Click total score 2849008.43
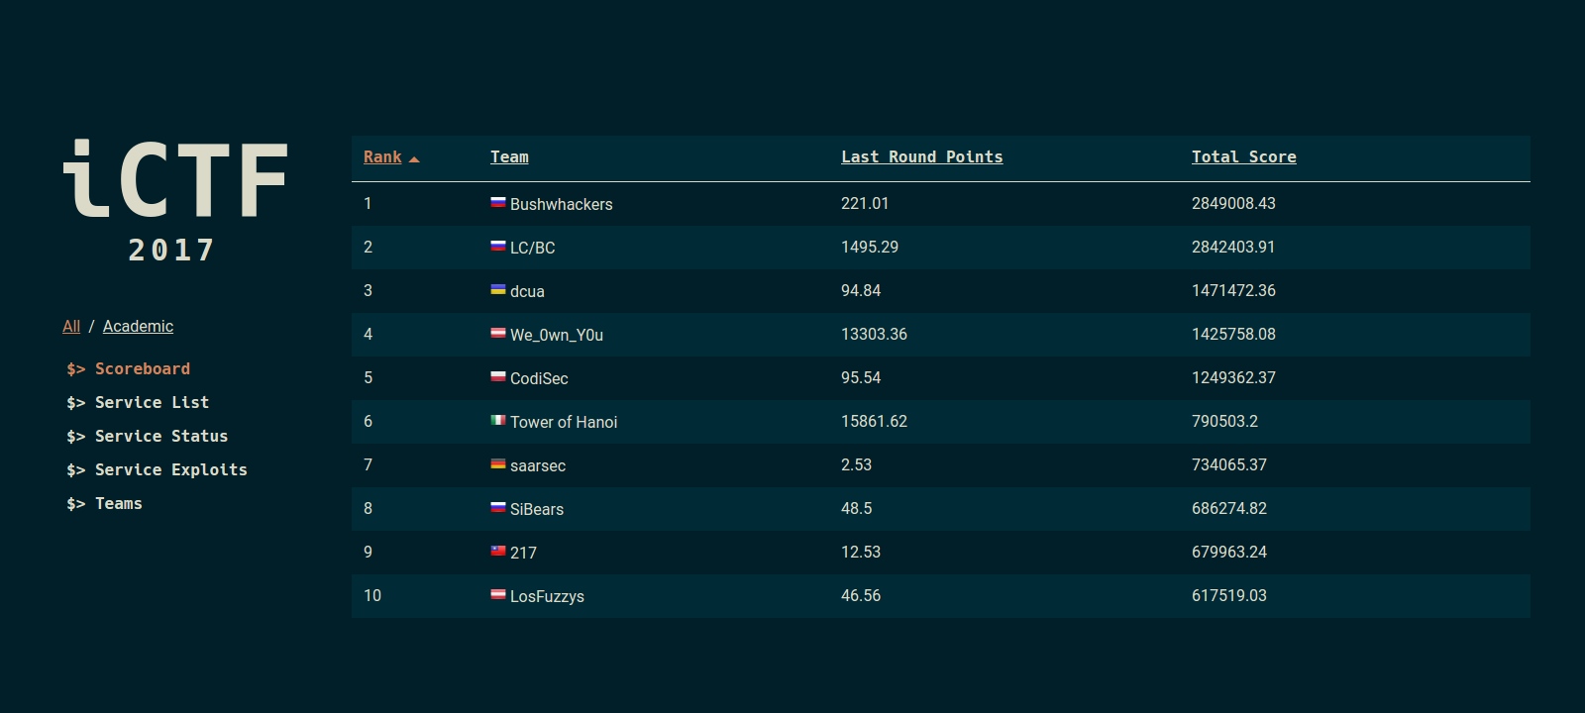Screen dimensions: 1585x713 pos(1233,203)
